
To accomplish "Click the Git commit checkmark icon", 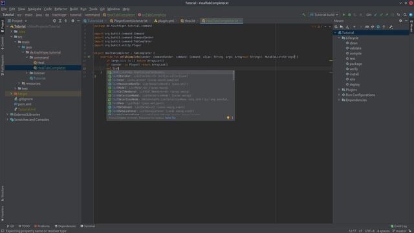I will click(x=381, y=15).
